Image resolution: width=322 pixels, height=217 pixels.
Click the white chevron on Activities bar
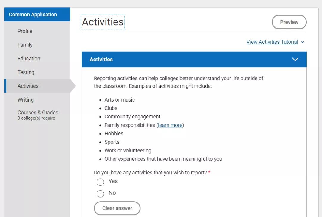point(295,60)
